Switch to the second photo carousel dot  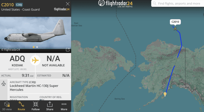coord(37,47)
